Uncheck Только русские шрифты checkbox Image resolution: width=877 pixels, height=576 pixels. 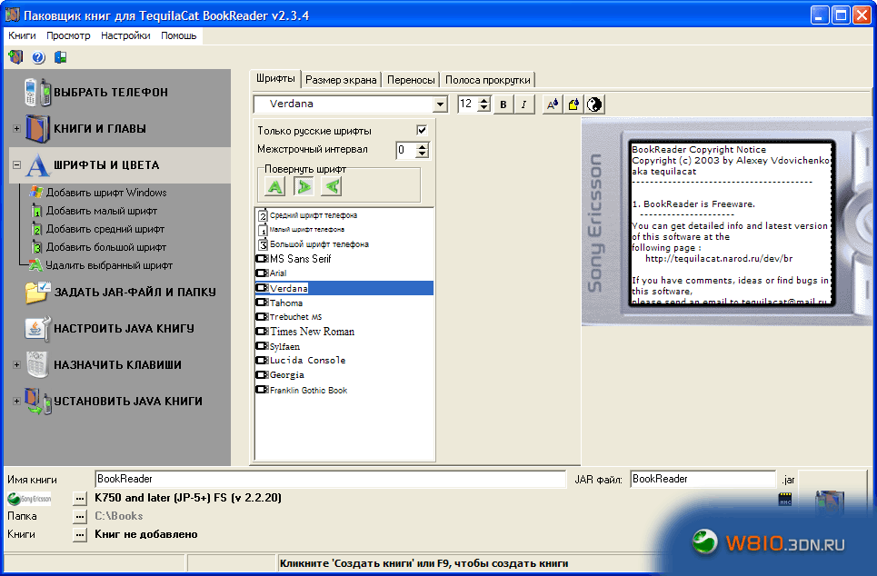pyautogui.click(x=422, y=130)
